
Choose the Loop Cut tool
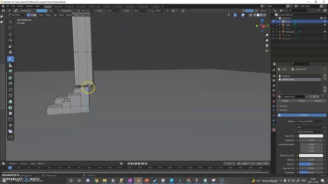coord(10,90)
